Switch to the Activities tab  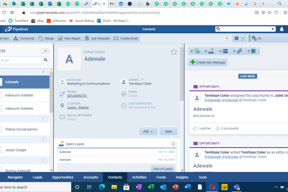[x=139, y=177]
